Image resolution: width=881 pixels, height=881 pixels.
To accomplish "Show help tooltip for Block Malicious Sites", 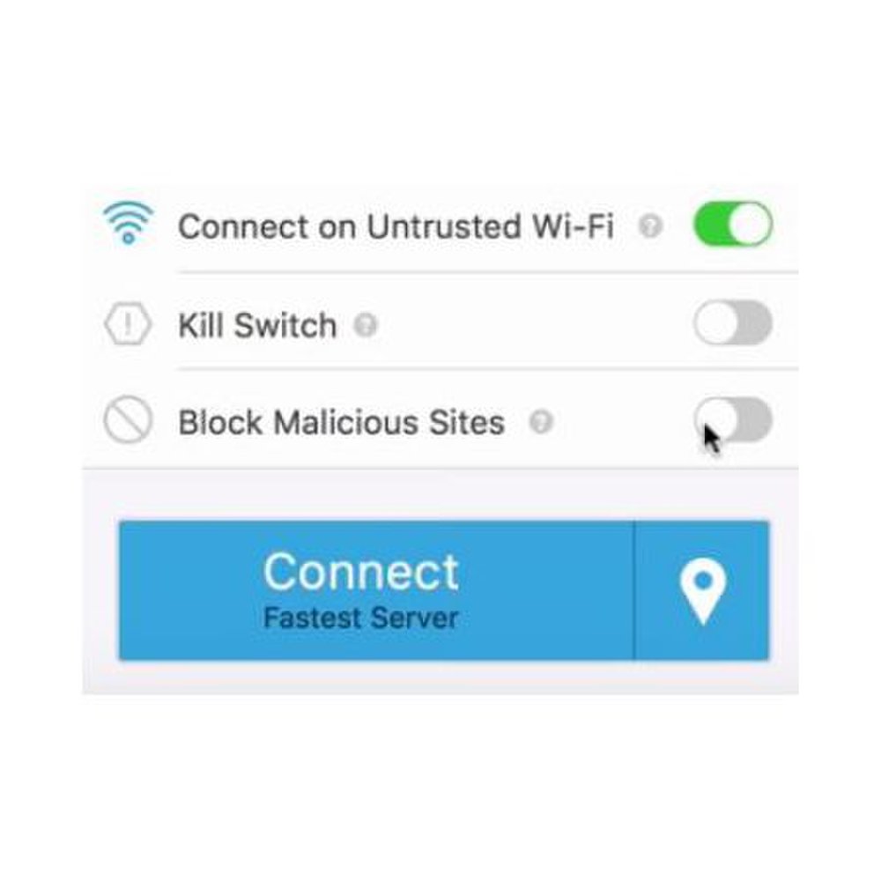I will 542,422.
